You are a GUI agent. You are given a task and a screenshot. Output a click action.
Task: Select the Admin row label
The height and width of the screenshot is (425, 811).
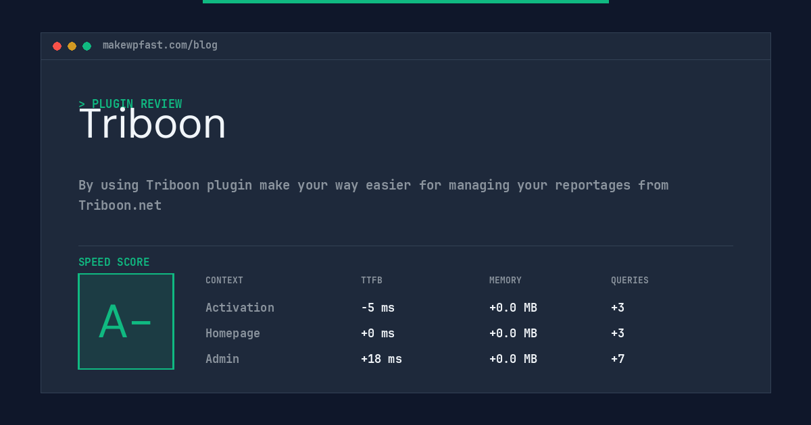pos(222,359)
